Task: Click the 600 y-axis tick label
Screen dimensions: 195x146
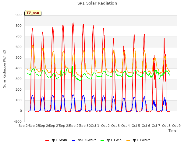Action: (19, 47)
